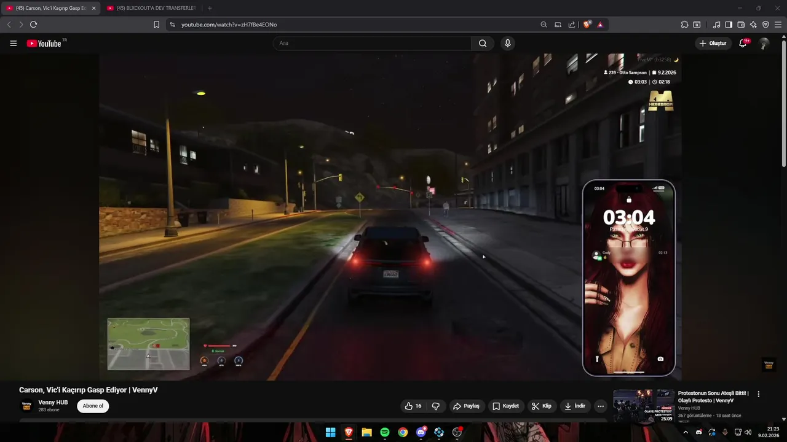Open the Protestonun Sonu Ateşli Bitti title
Screen dimensions: 787x442
[x=713, y=397]
